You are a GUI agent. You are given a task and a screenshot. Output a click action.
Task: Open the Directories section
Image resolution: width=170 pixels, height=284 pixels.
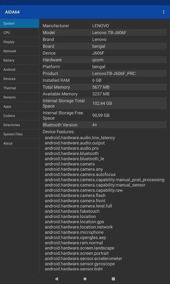(20, 125)
